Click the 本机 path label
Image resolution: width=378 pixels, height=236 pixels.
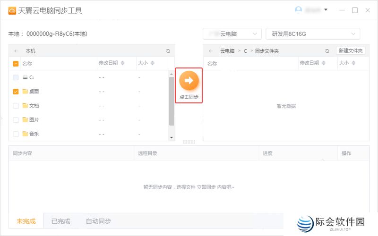pos(31,51)
